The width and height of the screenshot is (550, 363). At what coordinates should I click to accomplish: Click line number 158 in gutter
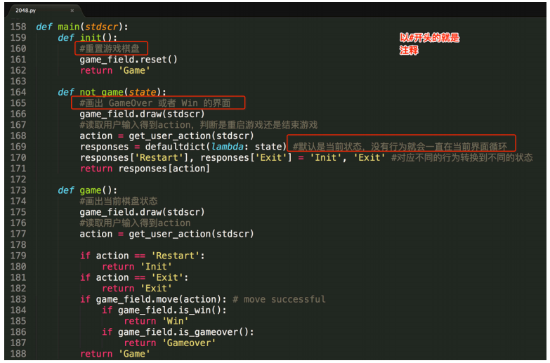click(18, 27)
